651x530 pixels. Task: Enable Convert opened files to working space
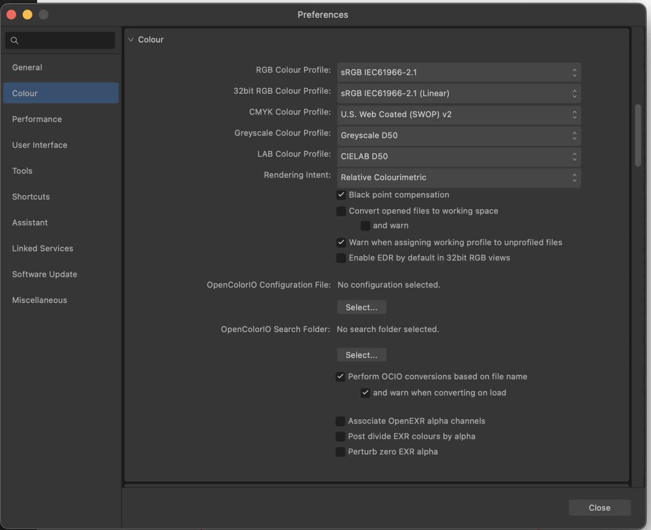point(342,211)
